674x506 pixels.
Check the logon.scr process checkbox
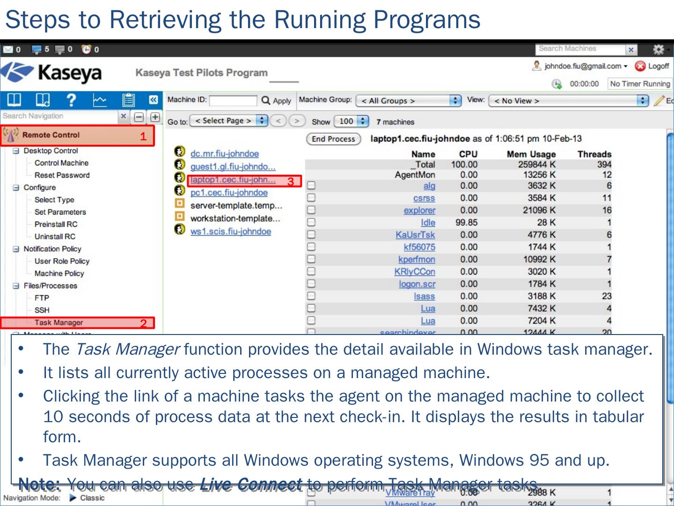click(311, 283)
